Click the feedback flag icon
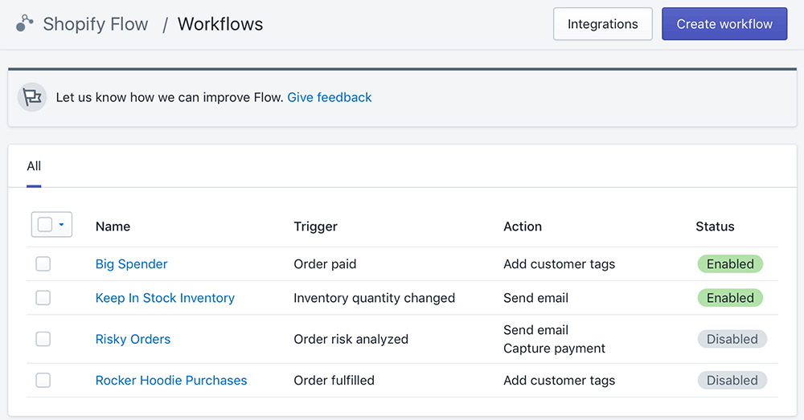 click(x=31, y=97)
